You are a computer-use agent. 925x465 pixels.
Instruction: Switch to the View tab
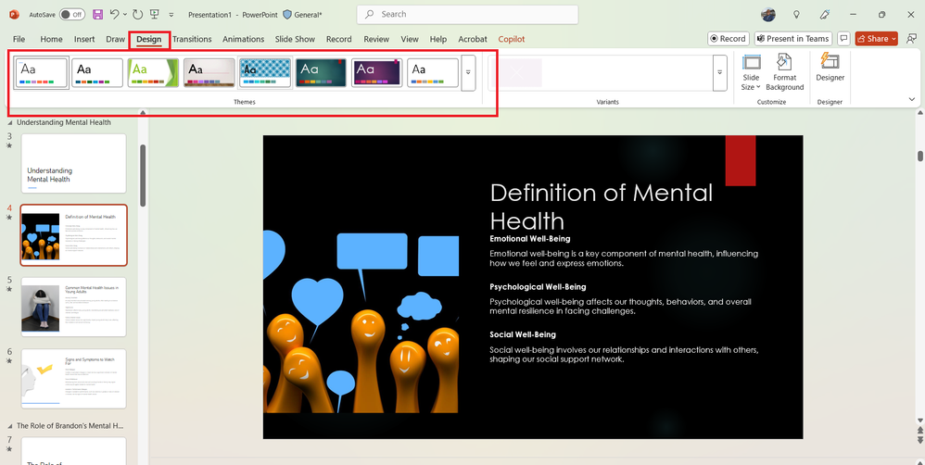point(410,39)
